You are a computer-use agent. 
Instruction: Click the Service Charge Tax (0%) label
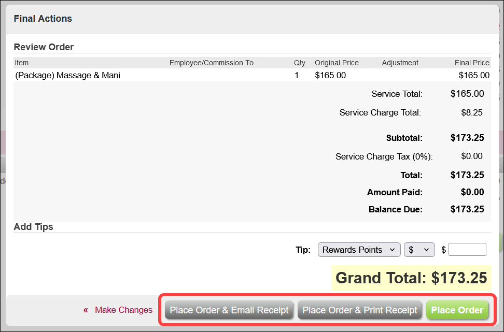click(384, 156)
